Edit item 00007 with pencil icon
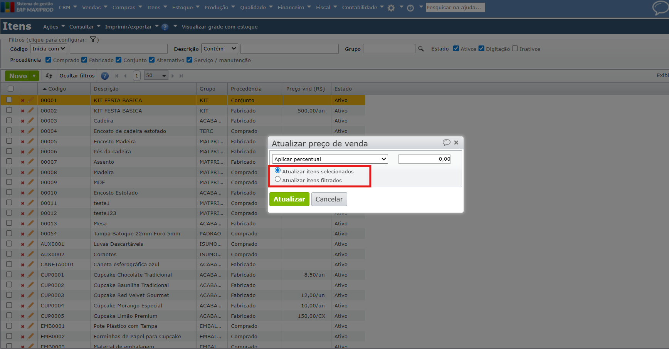Image resolution: width=669 pixels, height=349 pixels. point(31,162)
